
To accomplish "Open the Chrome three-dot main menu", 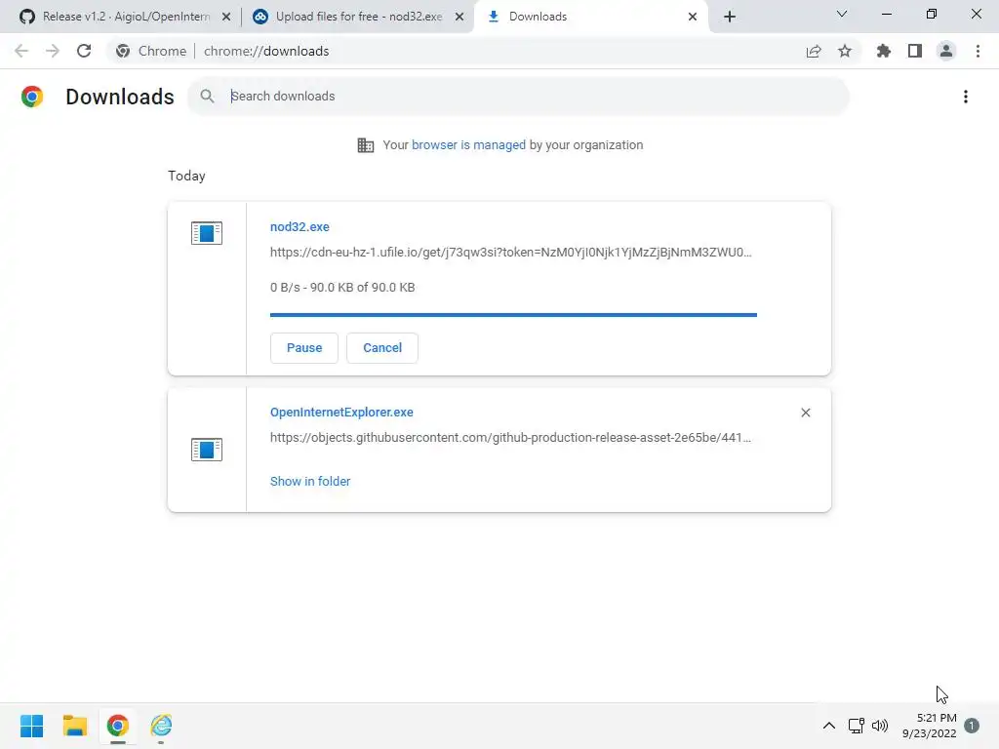I will coord(978,51).
